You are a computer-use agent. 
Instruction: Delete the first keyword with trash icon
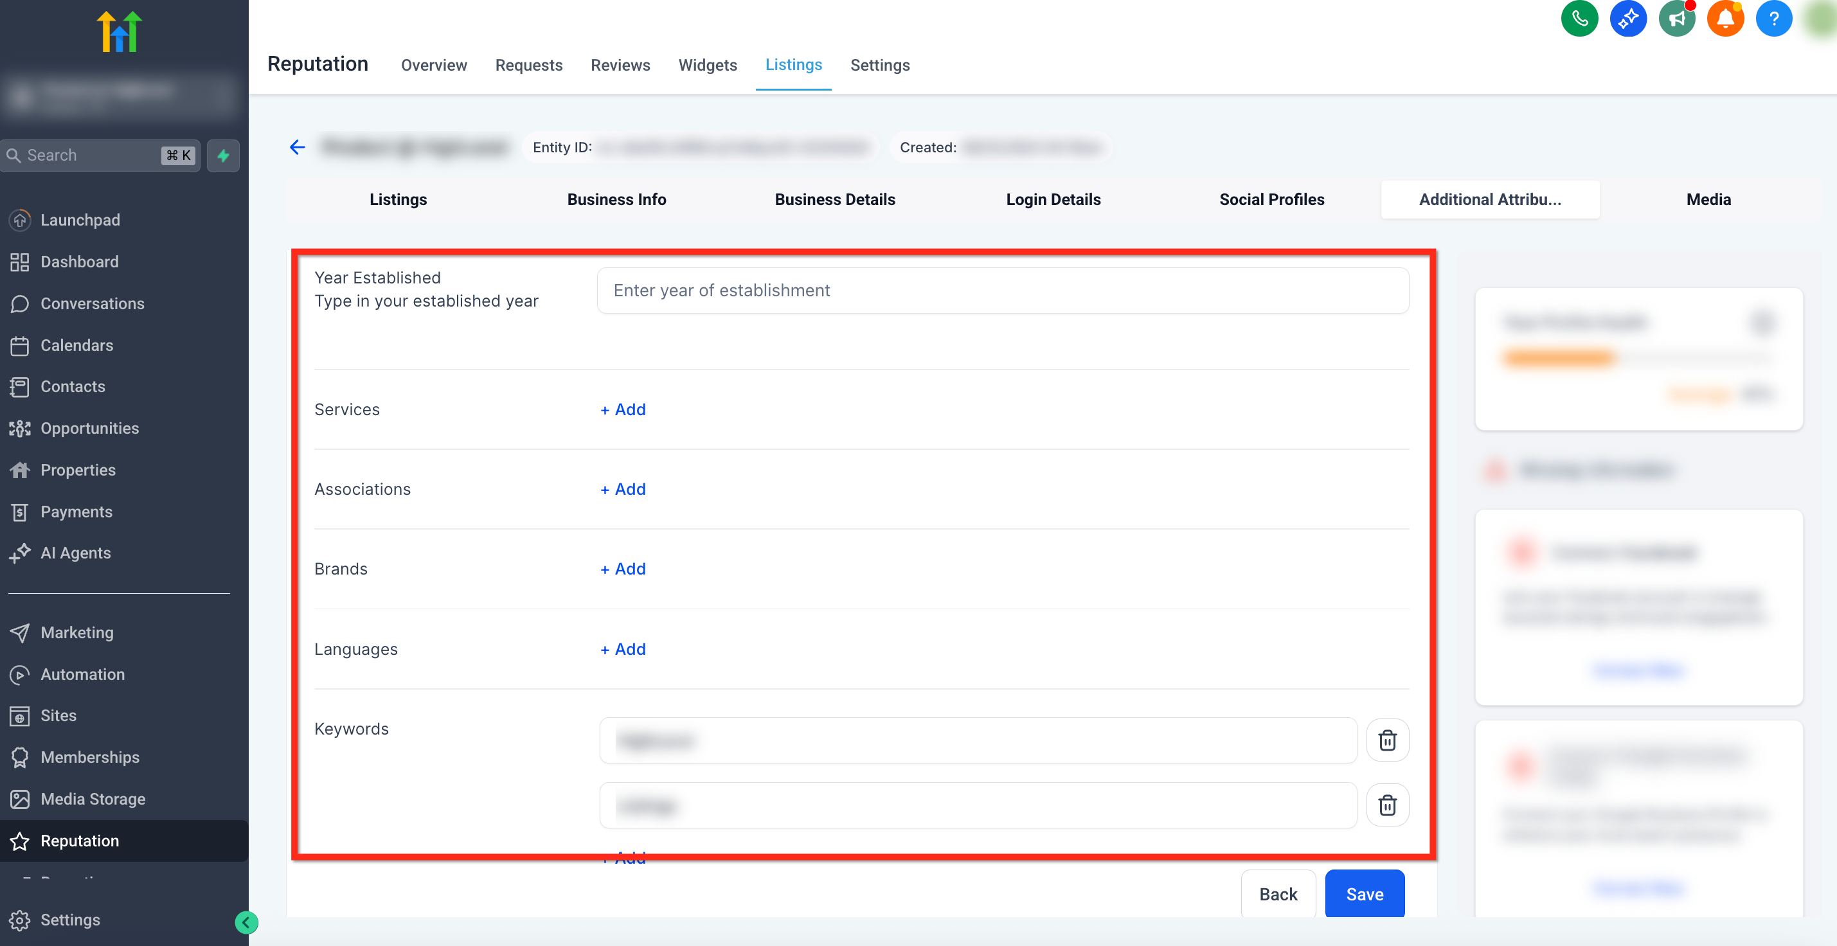(x=1387, y=740)
